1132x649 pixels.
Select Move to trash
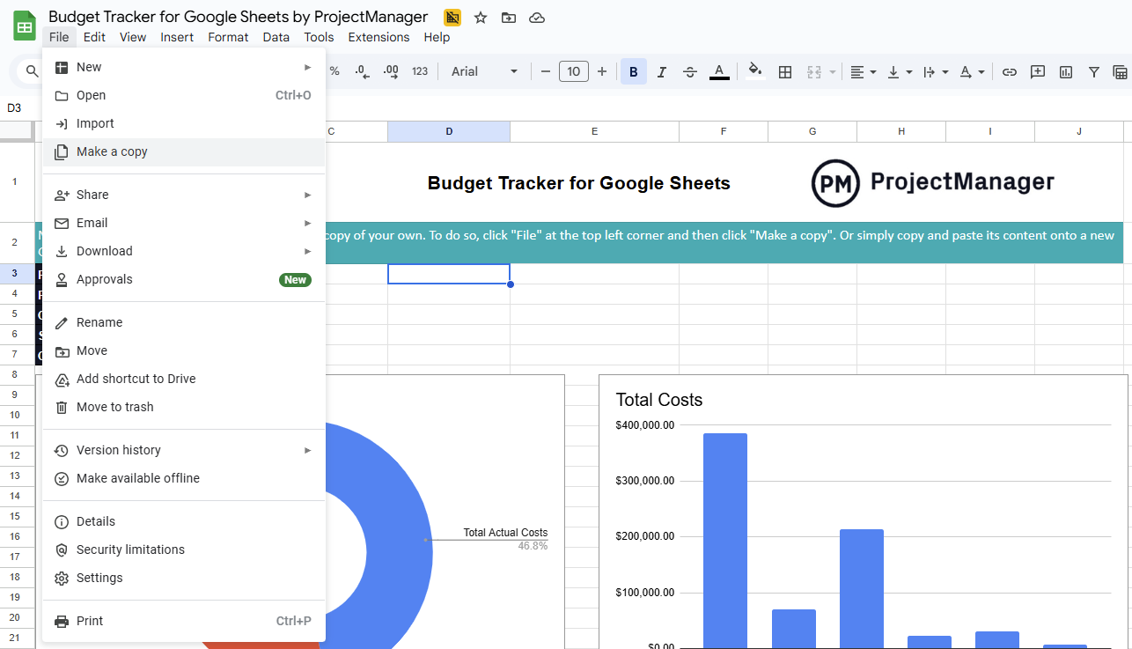[x=184, y=407]
